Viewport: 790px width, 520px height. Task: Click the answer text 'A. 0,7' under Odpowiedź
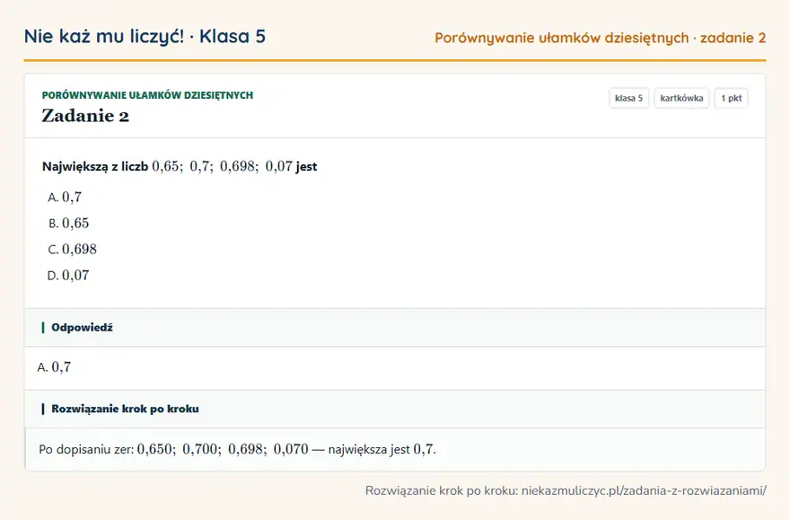pyautogui.click(x=55, y=367)
